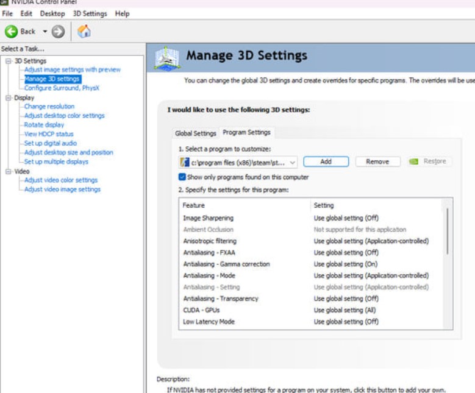Click the Remove button

(377, 161)
